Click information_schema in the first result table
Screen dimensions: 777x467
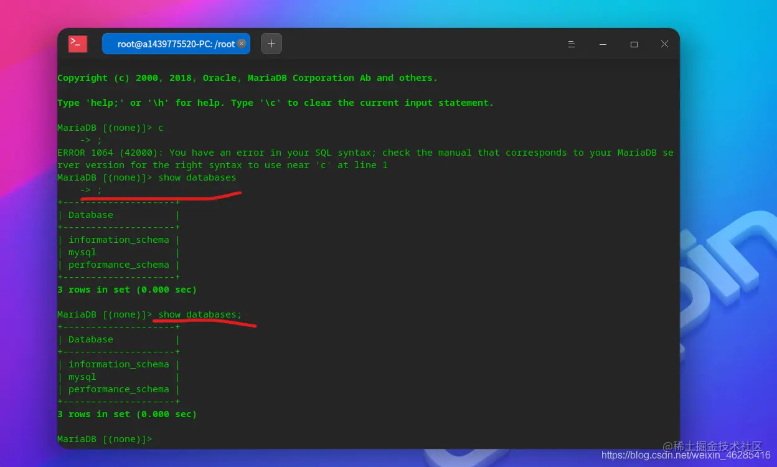point(119,240)
